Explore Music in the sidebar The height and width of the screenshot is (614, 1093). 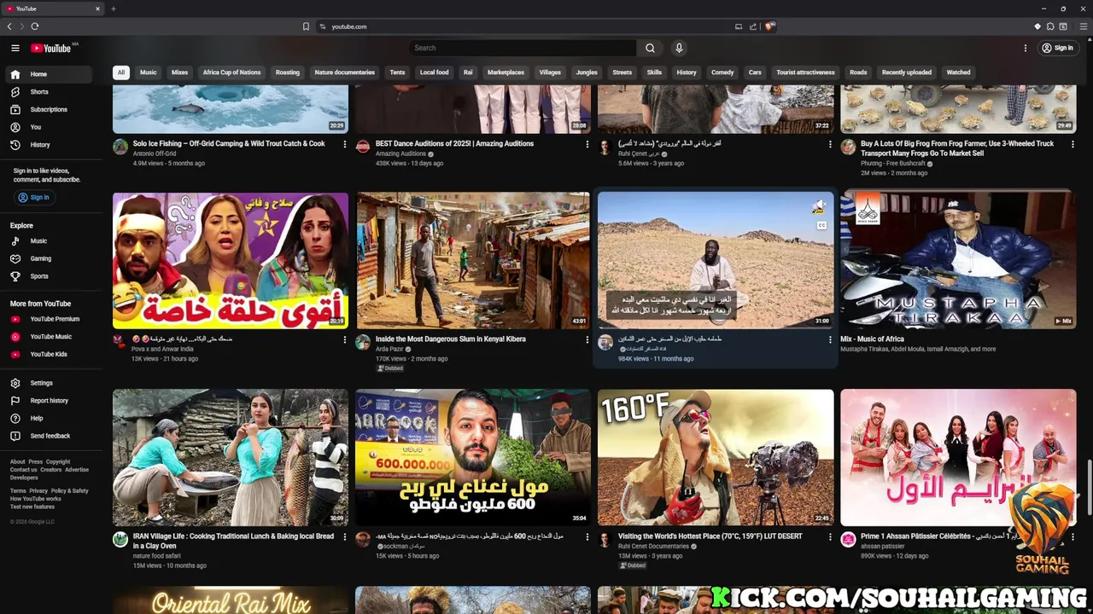50,241
